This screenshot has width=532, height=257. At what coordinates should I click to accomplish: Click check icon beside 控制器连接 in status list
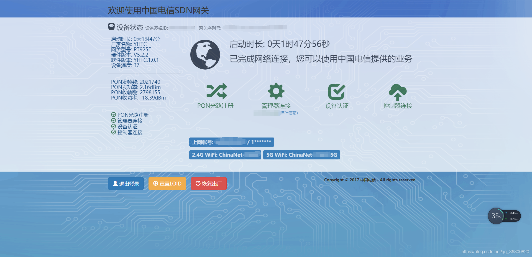tap(113, 132)
